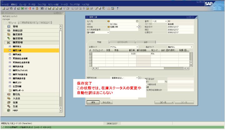Open the モジュール menu in menu bar
Image resolution: width=225 pixels, height=130 pixels.
pyautogui.click(x=53, y=4)
